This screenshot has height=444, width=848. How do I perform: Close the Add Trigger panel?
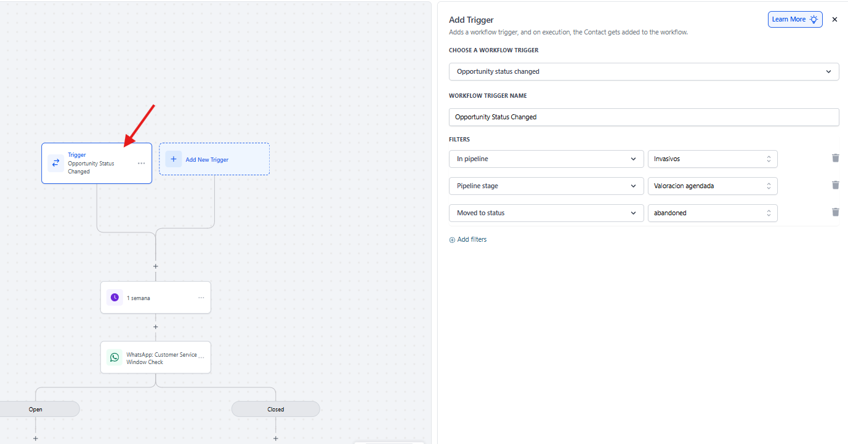pos(834,20)
